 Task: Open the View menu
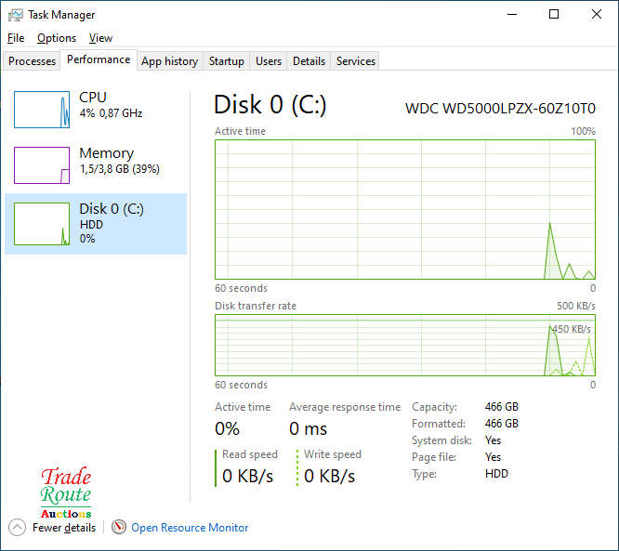pyautogui.click(x=100, y=38)
